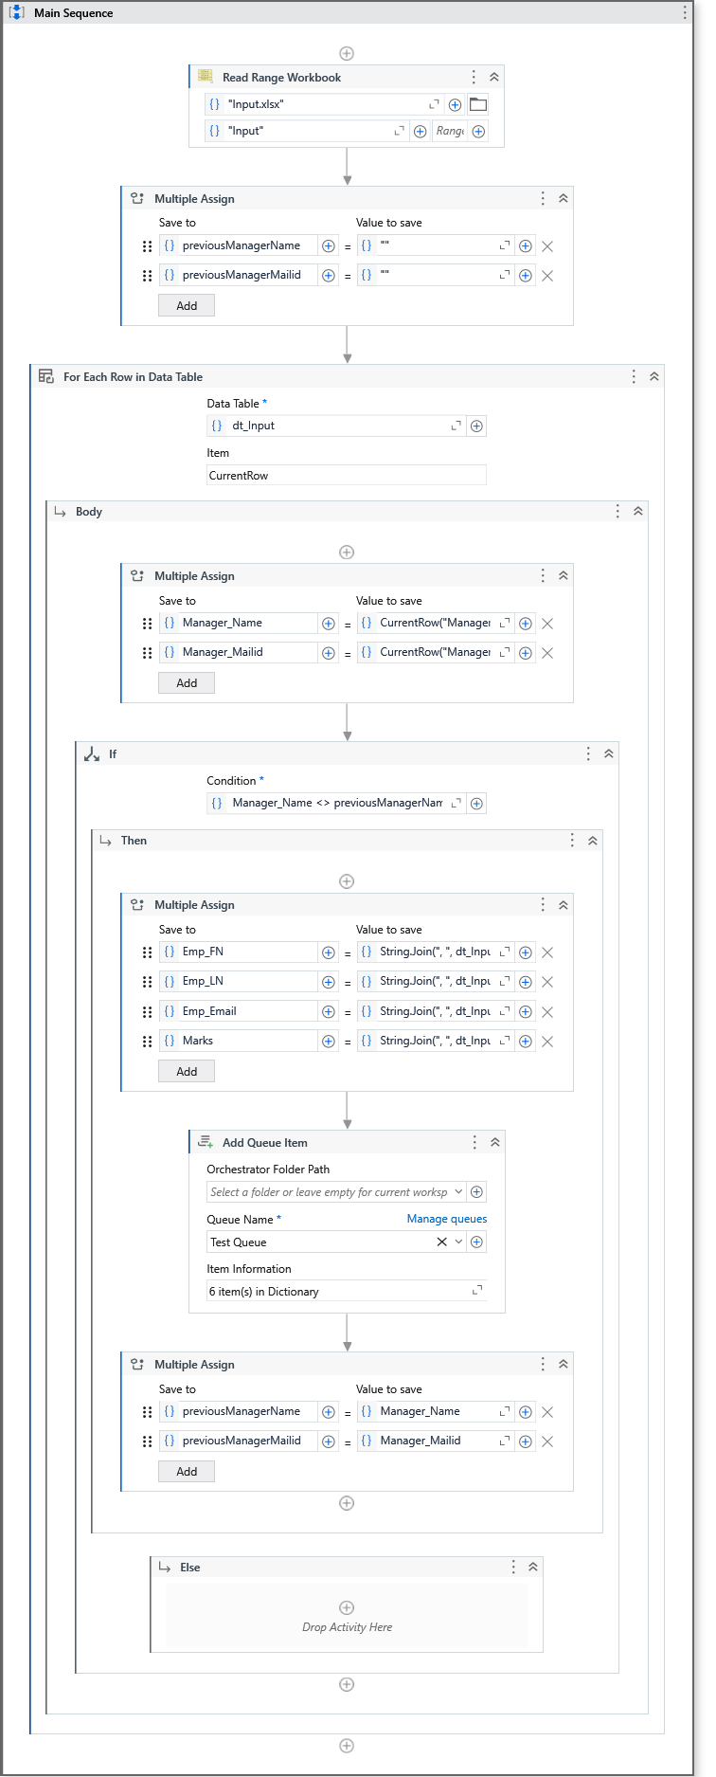
Task: Remove the previousManagerName assignment row at top
Action: click(x=547, y=246)
